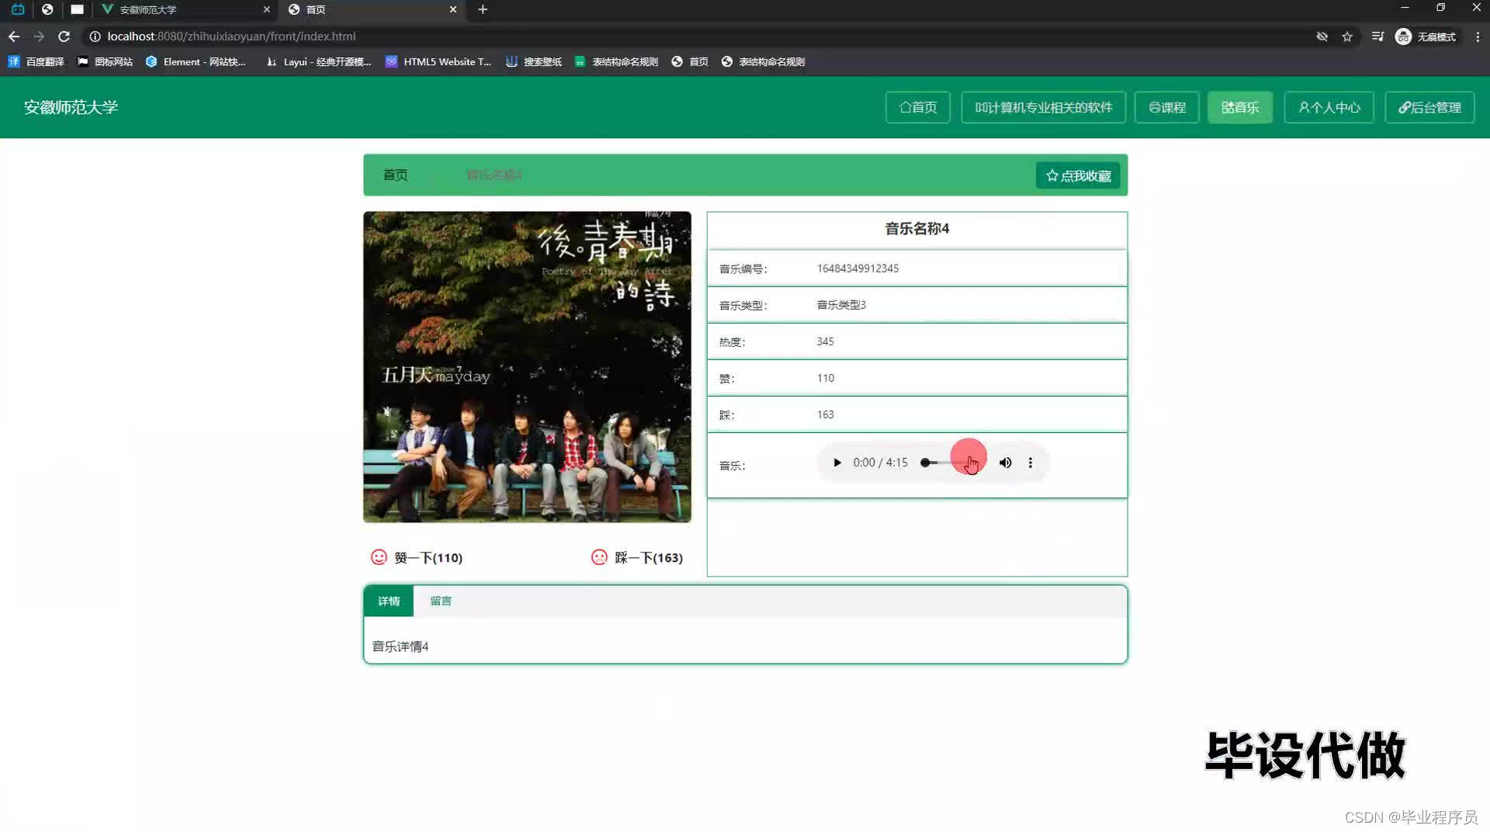Open the 首页 nav menu item
This screenshot has width=1490, height=832.
pyautogui.click(x=917, y=107)
